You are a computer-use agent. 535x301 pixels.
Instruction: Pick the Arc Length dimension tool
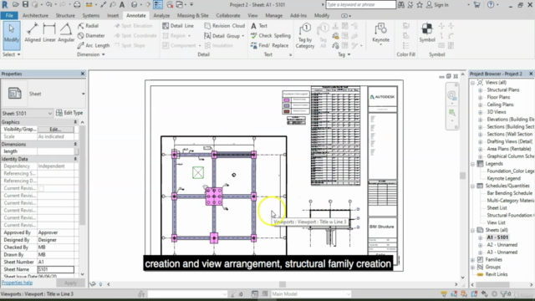click(x=94, y=45)
